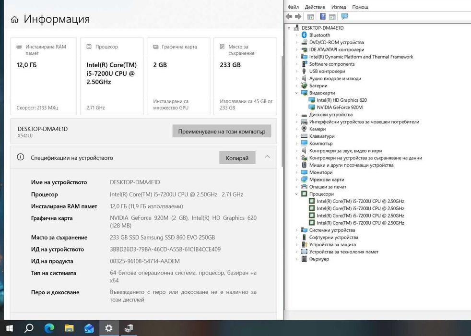Image resolution: width=471 pixels, height=336 pixels.
Task: Collapse the Видеокарти branch
Action: pyautogui.click(x=296, y=93)
